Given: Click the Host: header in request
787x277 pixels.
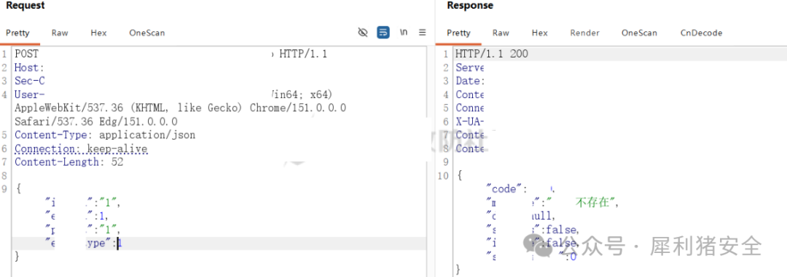Looking at the screenshot, I should [x=30, y=67].
